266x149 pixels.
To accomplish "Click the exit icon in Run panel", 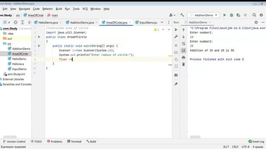I will pos(176,66).
